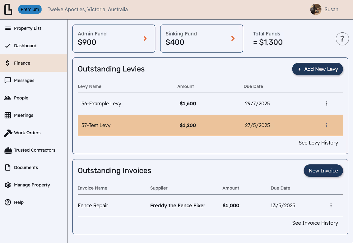Navigate to People page
Screen dimensions: 353x243
(34, 98)
